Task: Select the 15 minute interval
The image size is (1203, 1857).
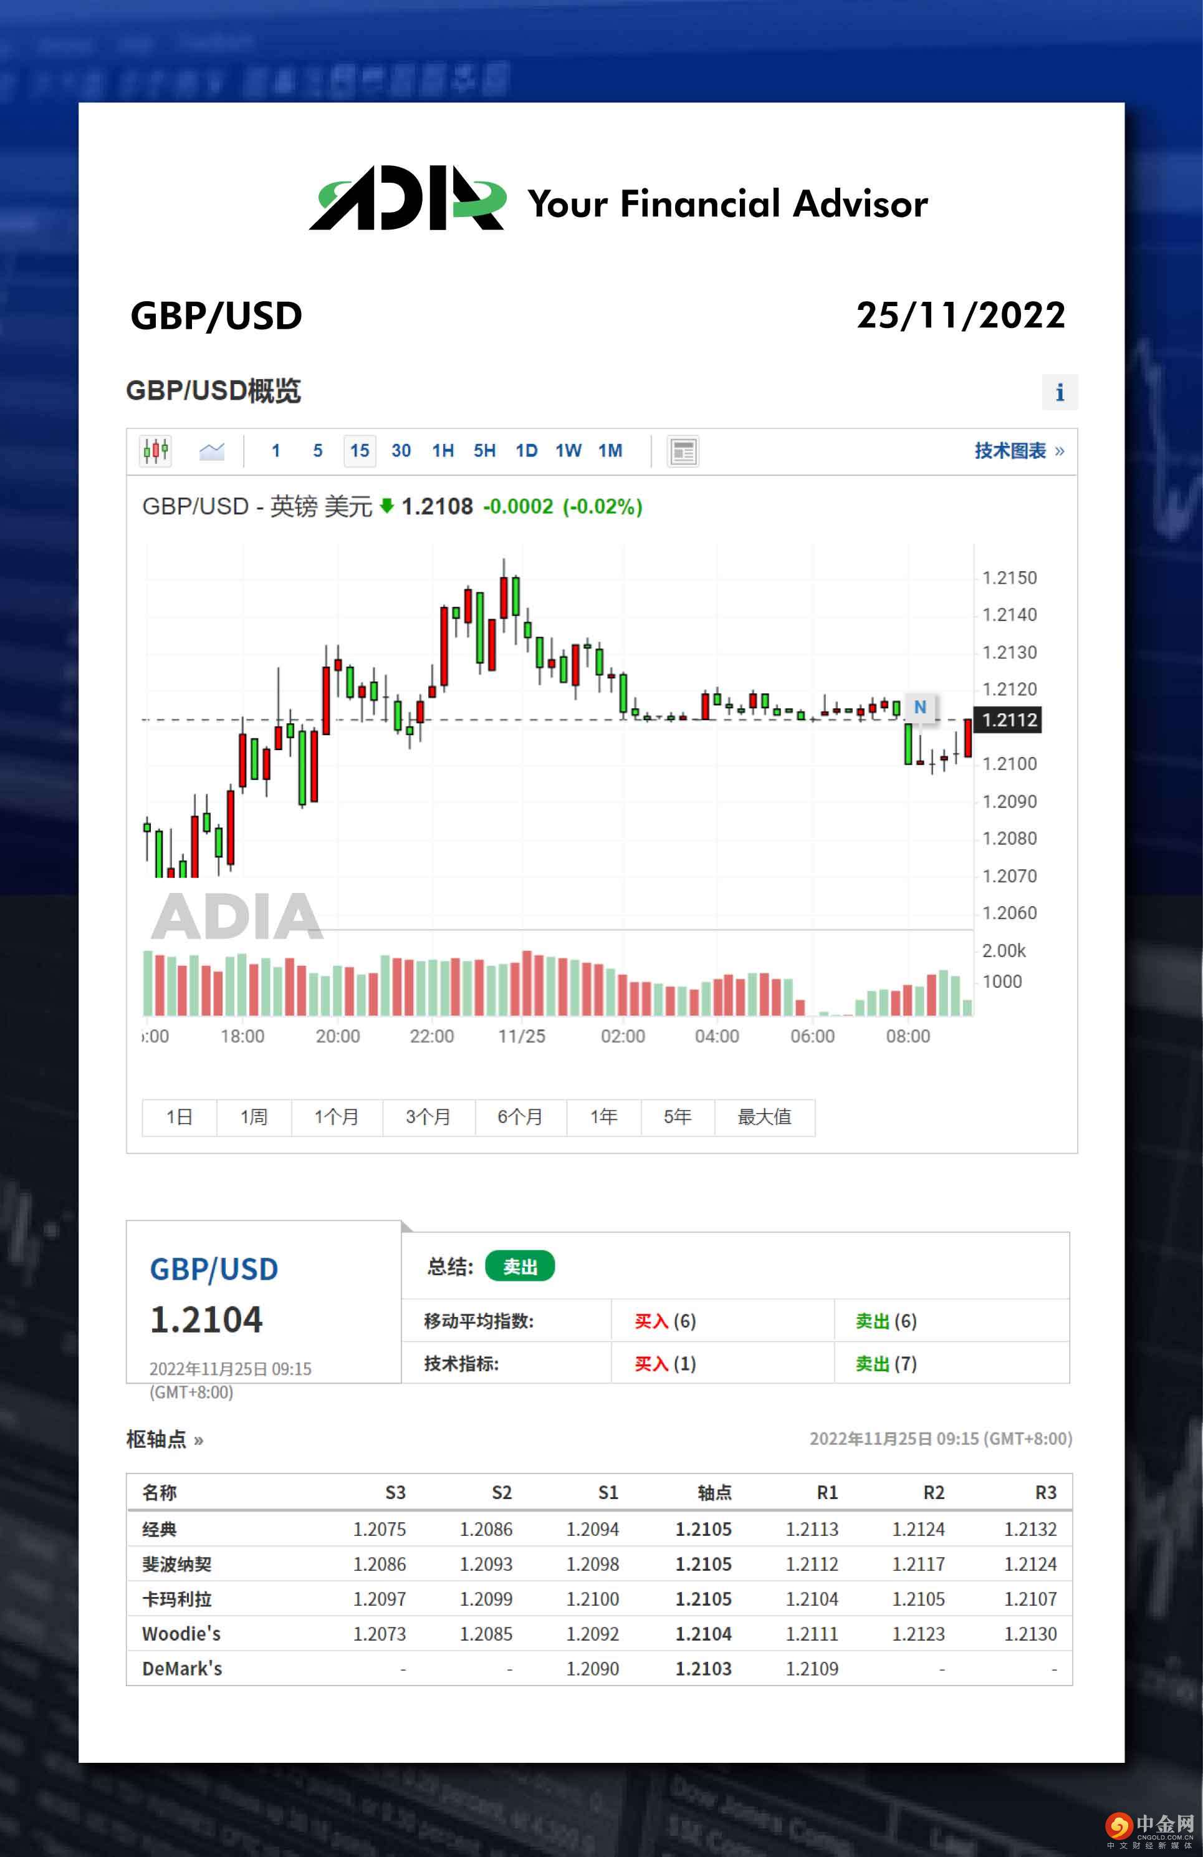Action: [359, 451]
